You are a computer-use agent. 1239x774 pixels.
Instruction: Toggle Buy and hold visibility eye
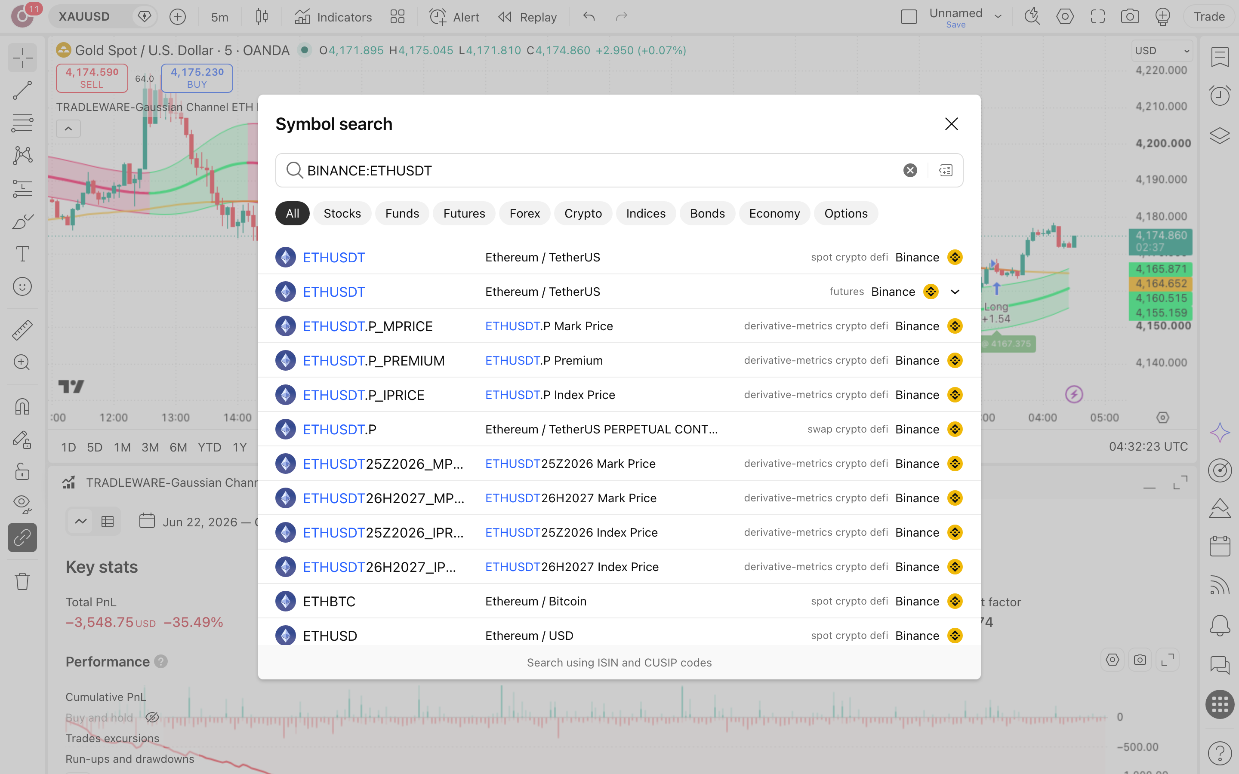tap(152, 718)
